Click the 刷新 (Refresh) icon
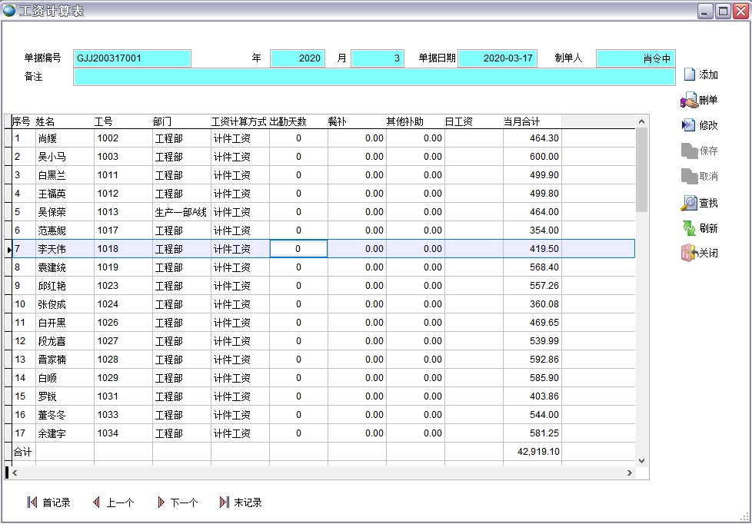Viewport: 752px width, 524px height. tap(702, 227)
